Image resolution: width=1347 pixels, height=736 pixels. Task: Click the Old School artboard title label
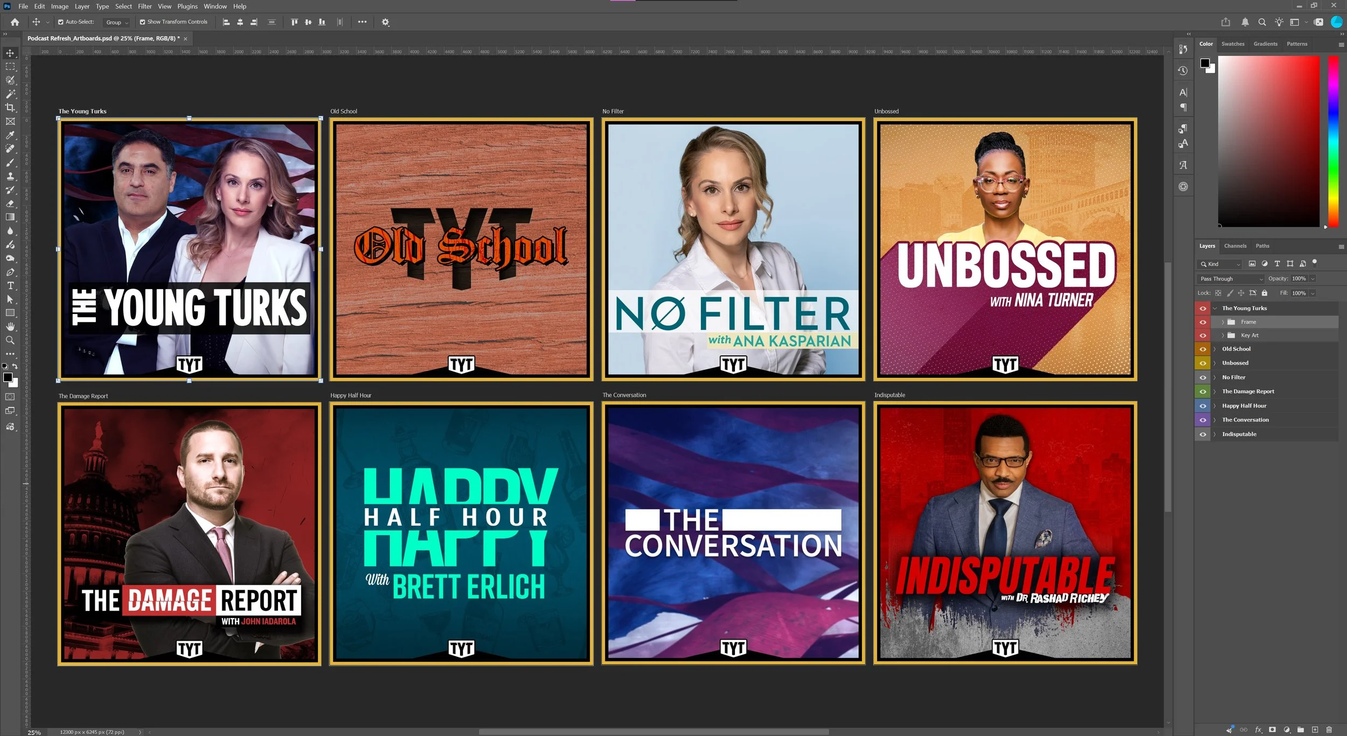click(x=344, y=111)
